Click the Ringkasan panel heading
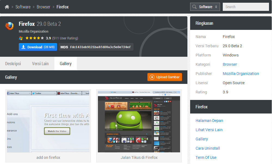Viewport: 272px width, 164px height. [204, 23]
